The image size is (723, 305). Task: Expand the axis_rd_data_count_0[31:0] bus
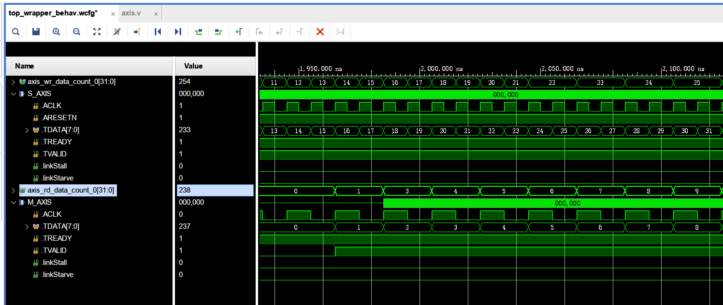click(14, 190)
